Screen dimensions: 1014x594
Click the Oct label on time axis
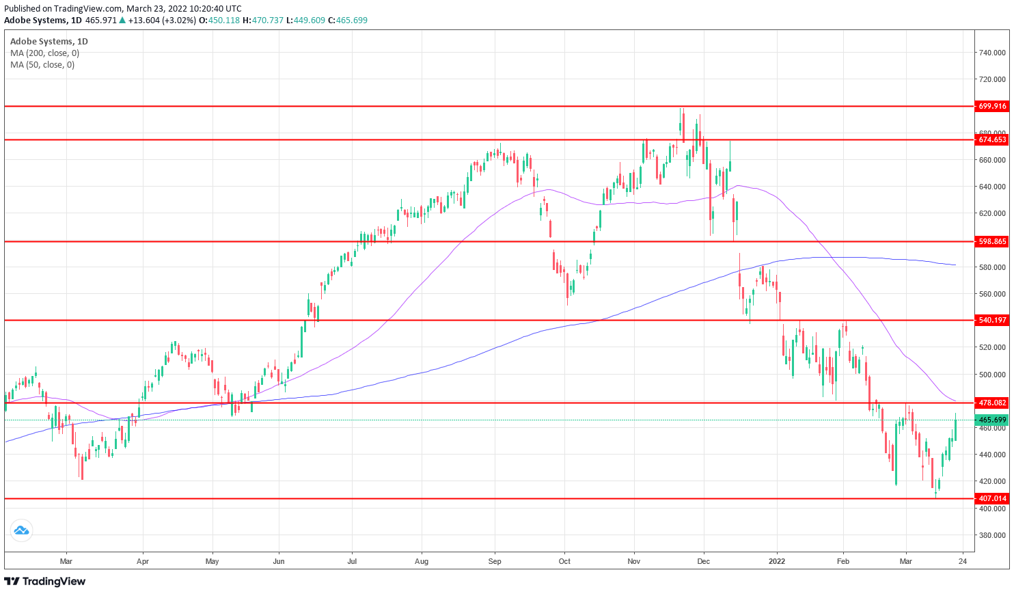click(564, 561)
